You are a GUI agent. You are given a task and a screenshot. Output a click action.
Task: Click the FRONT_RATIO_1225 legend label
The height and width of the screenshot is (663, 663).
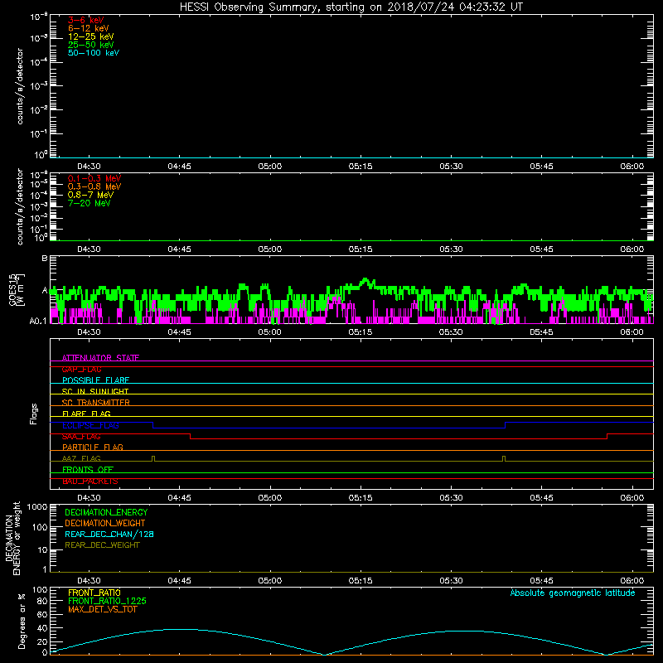click(107, 601)
